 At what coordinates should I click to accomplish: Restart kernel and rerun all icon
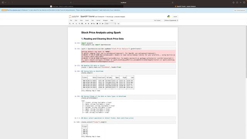pos(103,24)
